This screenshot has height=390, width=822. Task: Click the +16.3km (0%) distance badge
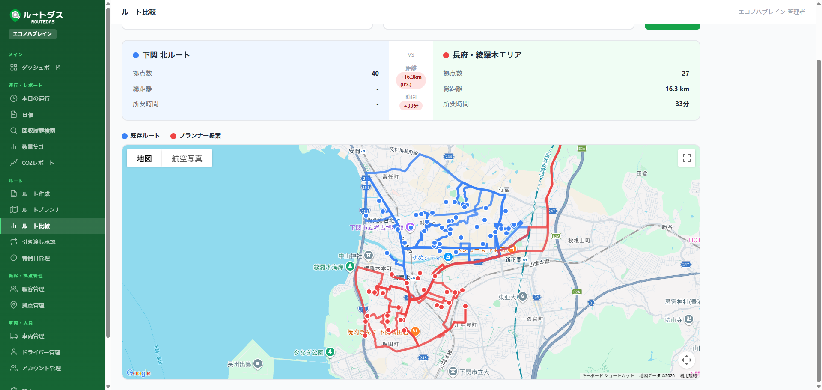tap(411, 80)
